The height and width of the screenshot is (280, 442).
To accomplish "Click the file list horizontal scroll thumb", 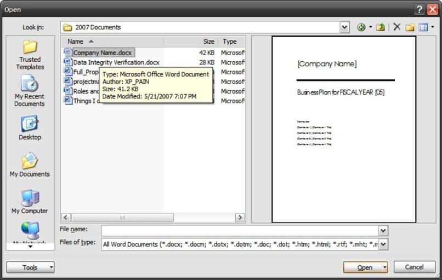I will [x=122, y=217].
